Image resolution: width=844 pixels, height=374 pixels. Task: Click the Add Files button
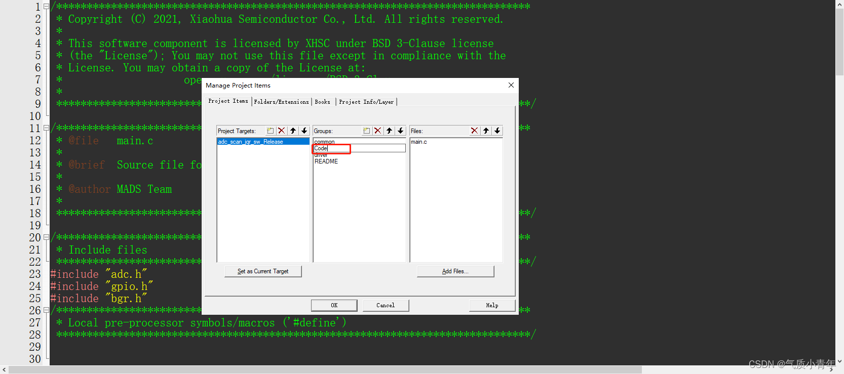[x=455, y=271]
